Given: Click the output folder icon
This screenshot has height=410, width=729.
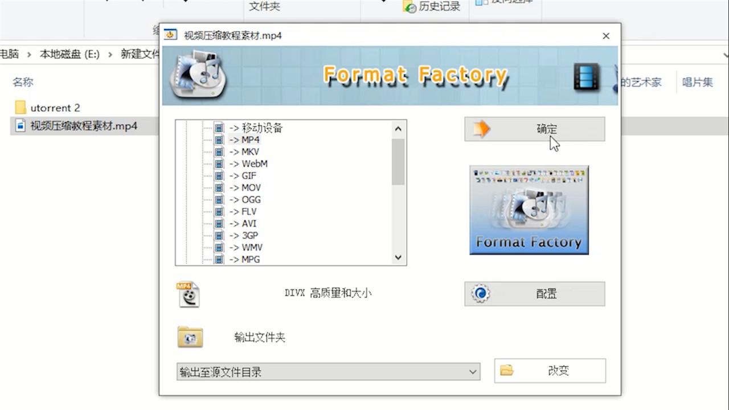Looking at the screenshot, I should [190, 337].
